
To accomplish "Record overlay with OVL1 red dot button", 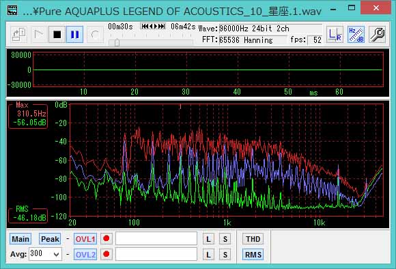I will tap(107, 238).
